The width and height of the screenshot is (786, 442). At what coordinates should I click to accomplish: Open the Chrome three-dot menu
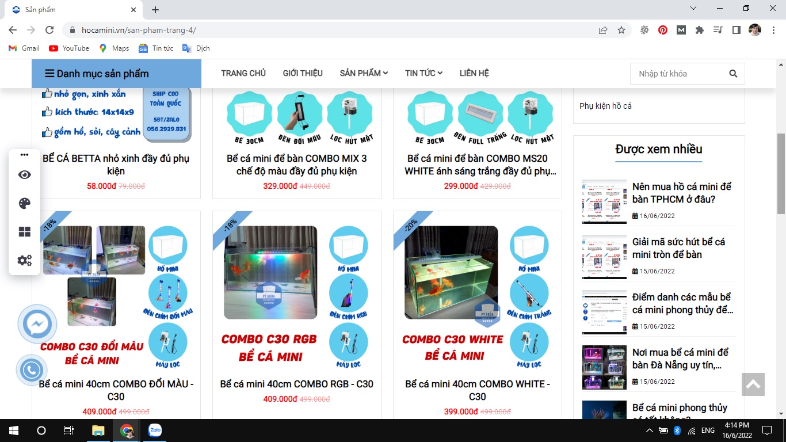tap(773, 30)
